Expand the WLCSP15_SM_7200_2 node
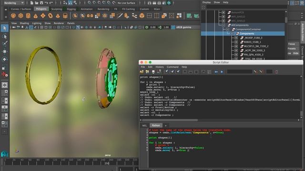 (236, 47)
